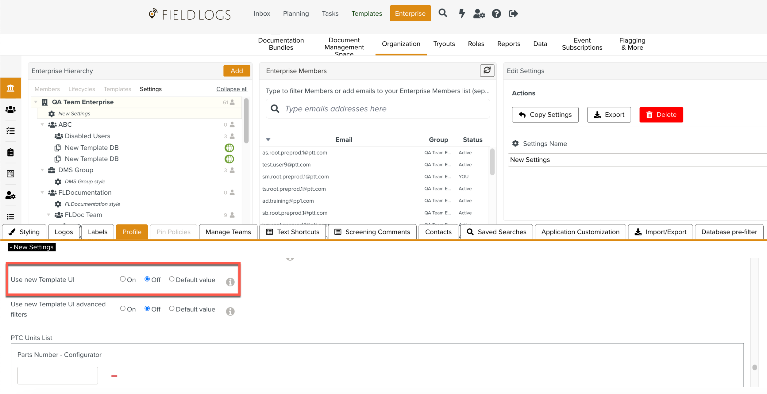Click the lightning bolt quick actions icon
The image size is (767, 394).
462,13
